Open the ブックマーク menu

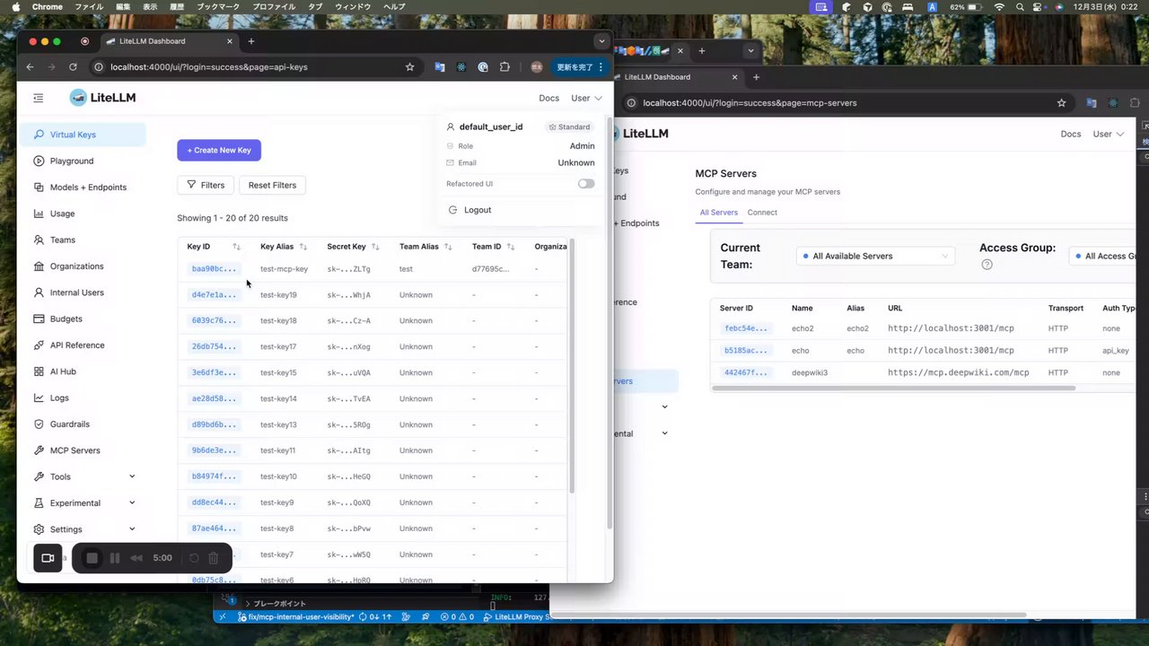tap(218, 7)
